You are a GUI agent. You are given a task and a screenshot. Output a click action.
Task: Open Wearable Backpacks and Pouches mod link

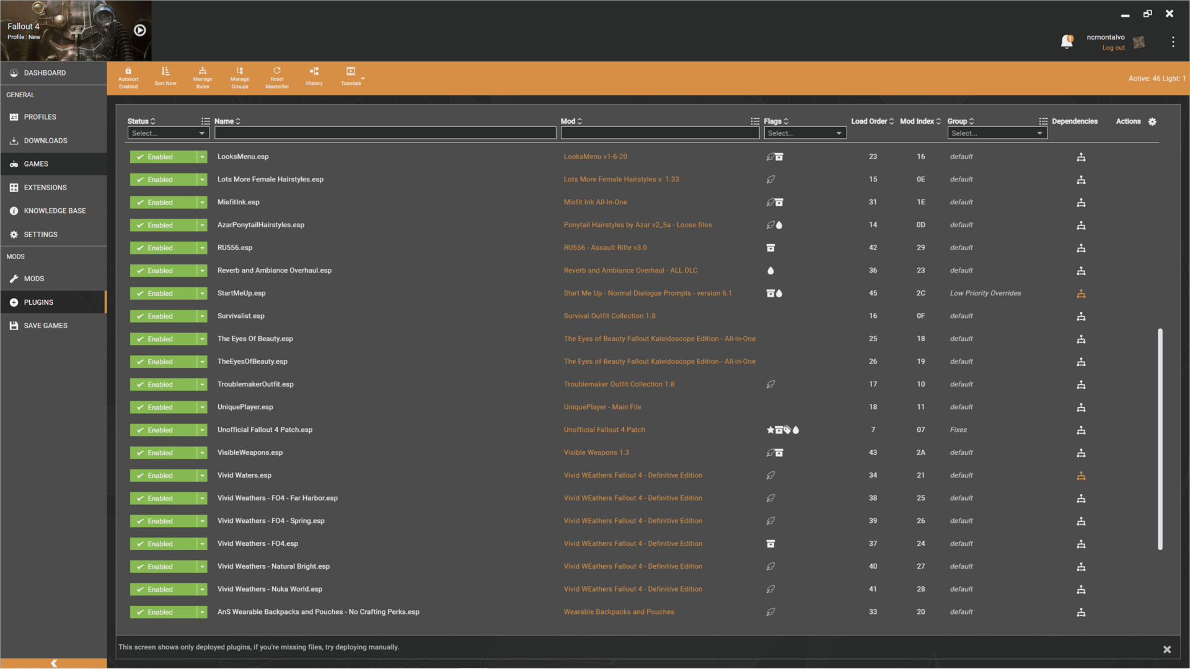619,612
